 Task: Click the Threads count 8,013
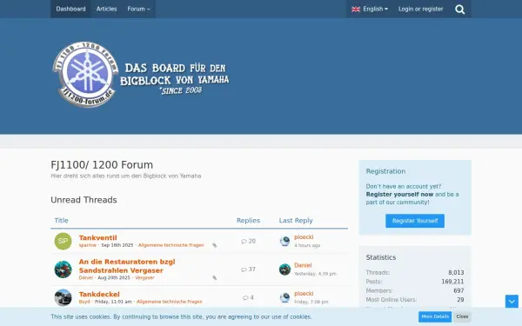(456, 272)
